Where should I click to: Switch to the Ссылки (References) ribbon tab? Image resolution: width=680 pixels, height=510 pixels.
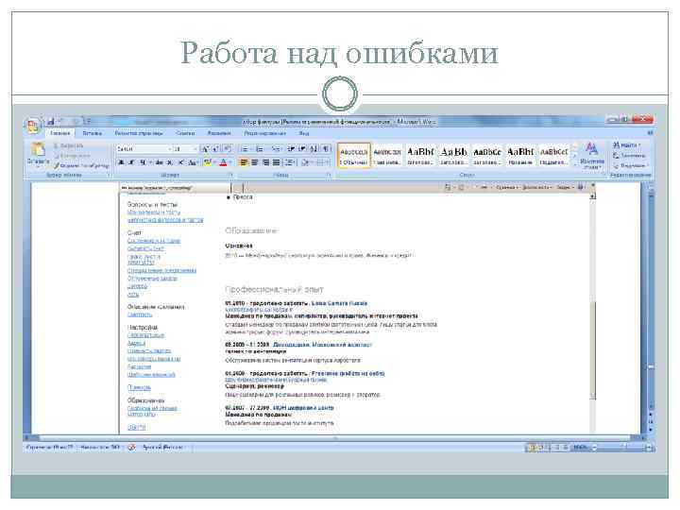click(x=185, y=133)
